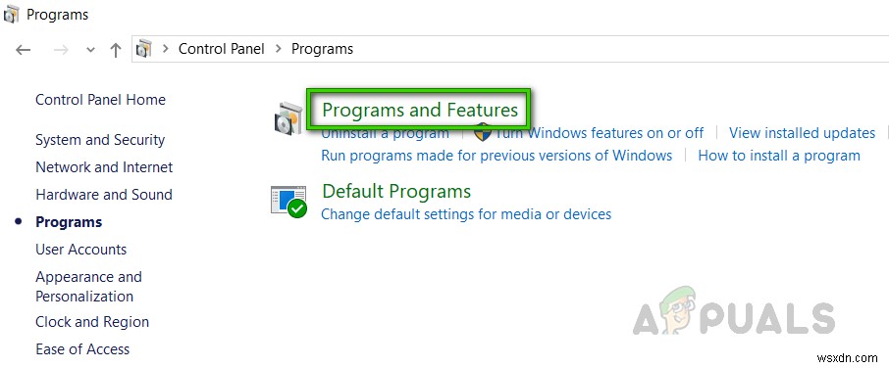889x368 pixels.
Task: Click the address bar Control Panel icon
Action: 144,49
